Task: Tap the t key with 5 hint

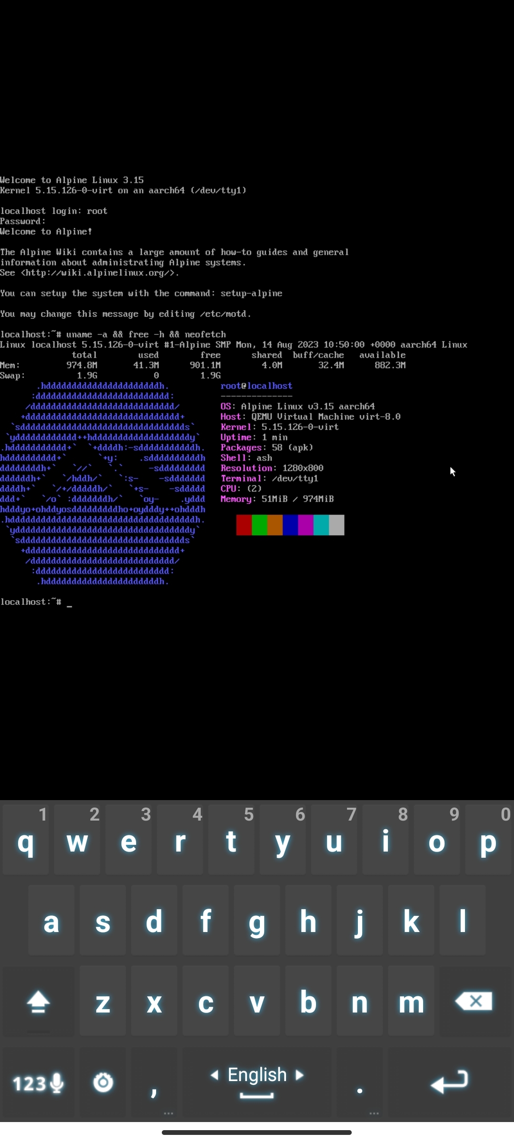Action: click(231, 840)
